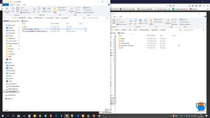Screen dimensions: 210x118
Task: Open Downloads under Quick access
Action: click(x=11, y=30)
